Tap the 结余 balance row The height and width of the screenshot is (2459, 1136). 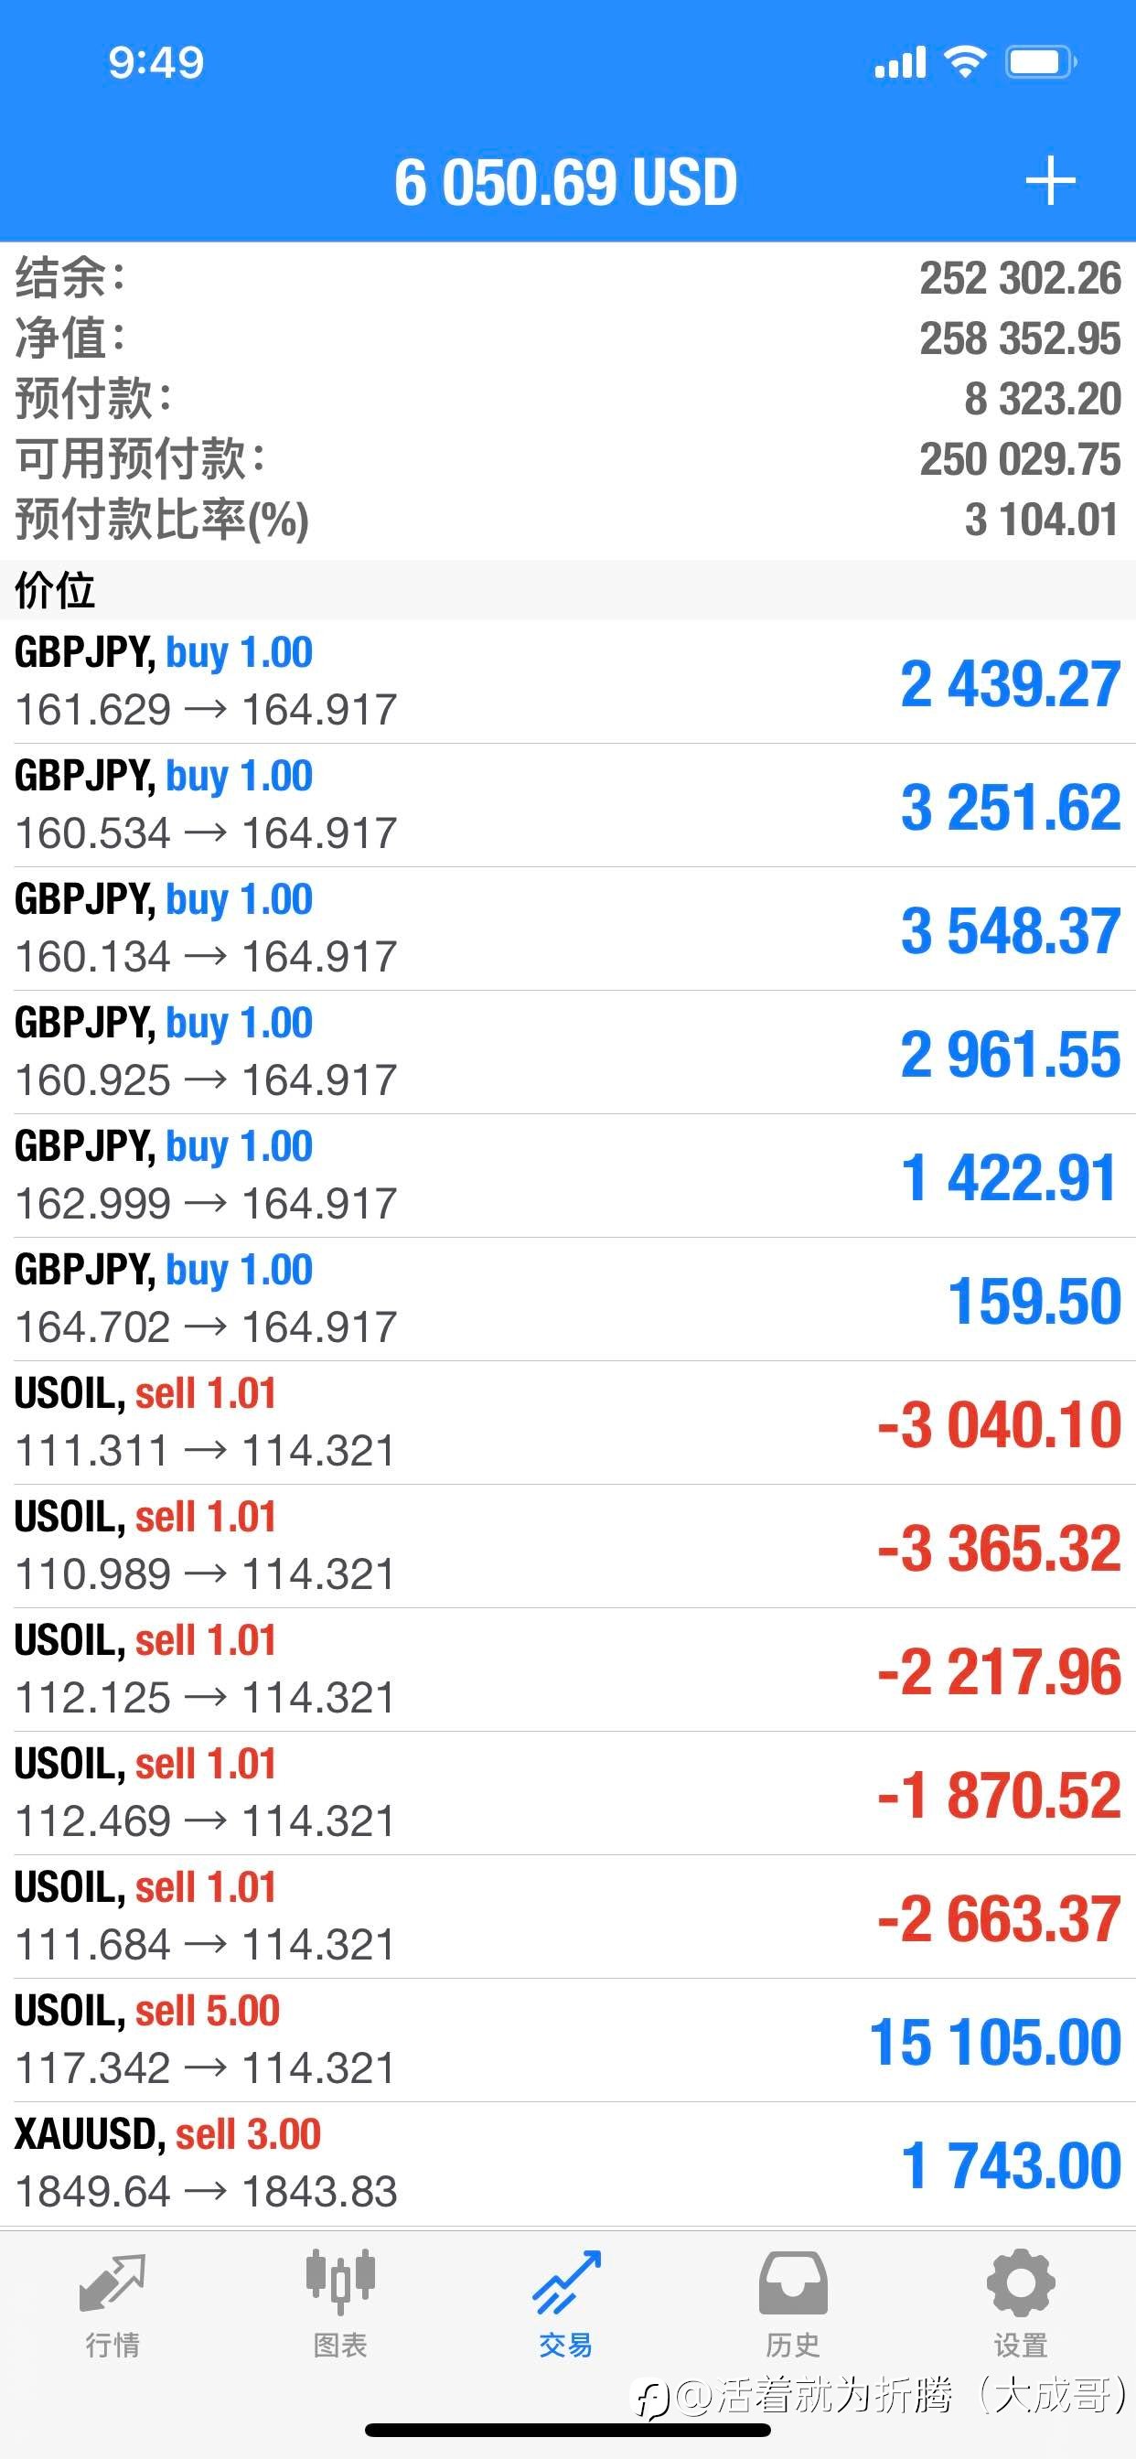click(568, 278)
